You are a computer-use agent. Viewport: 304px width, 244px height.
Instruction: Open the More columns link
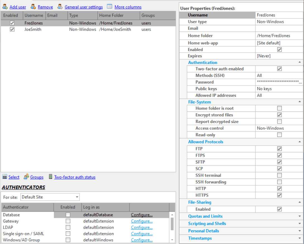click(128, 7)
